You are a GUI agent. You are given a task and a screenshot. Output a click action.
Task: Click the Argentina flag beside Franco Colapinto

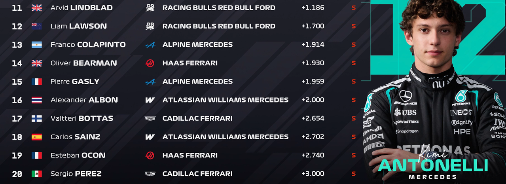[x=36, y=45]
